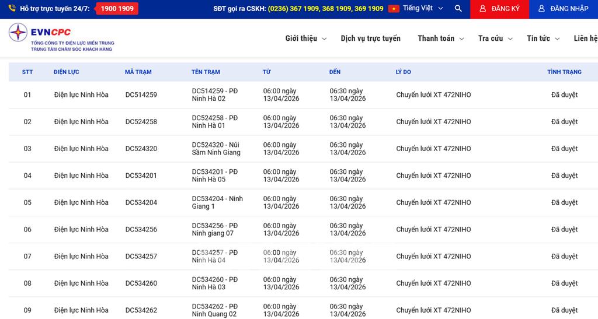This screenshot has width=598, height=319.
Task: Click the 1900 1909 hotline badge
Action: tap(117, 9)
